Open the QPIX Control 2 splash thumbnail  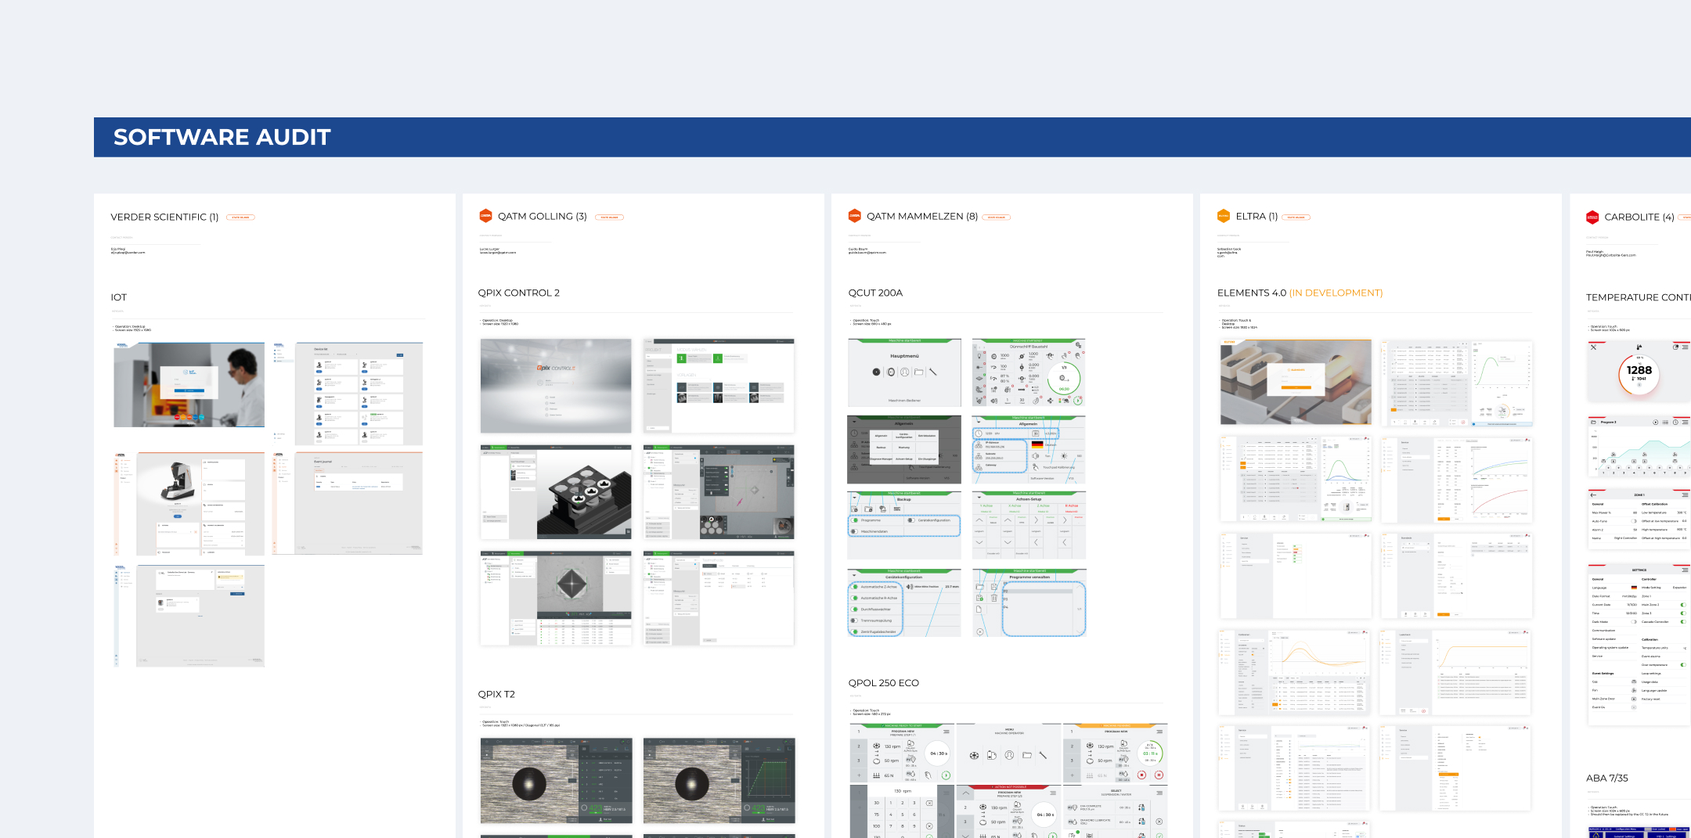556,386
